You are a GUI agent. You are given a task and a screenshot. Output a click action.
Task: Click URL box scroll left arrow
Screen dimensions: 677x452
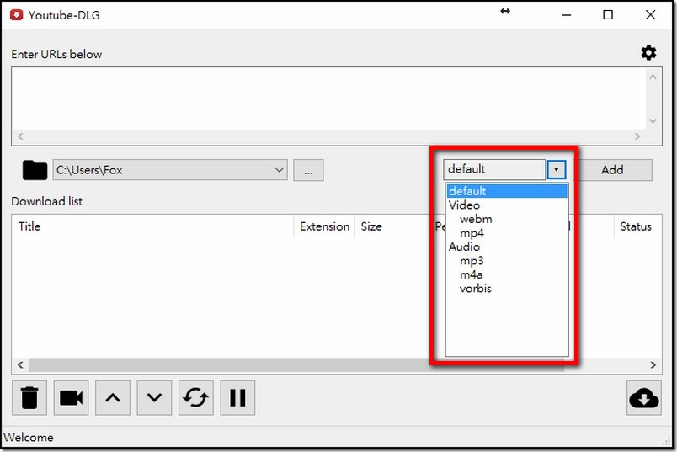click(20, 136)
